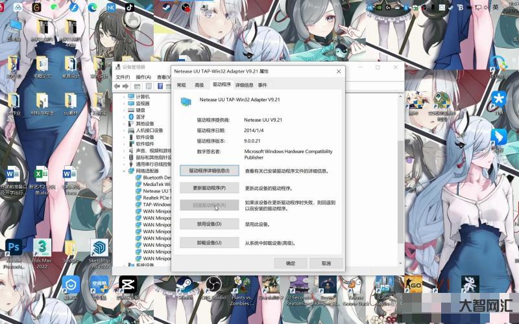Viewport: 519px width, 324px height.
Task: Click back arrow in Device Manager toolbar
Action: pyautogui.click(x=117, y=86)
